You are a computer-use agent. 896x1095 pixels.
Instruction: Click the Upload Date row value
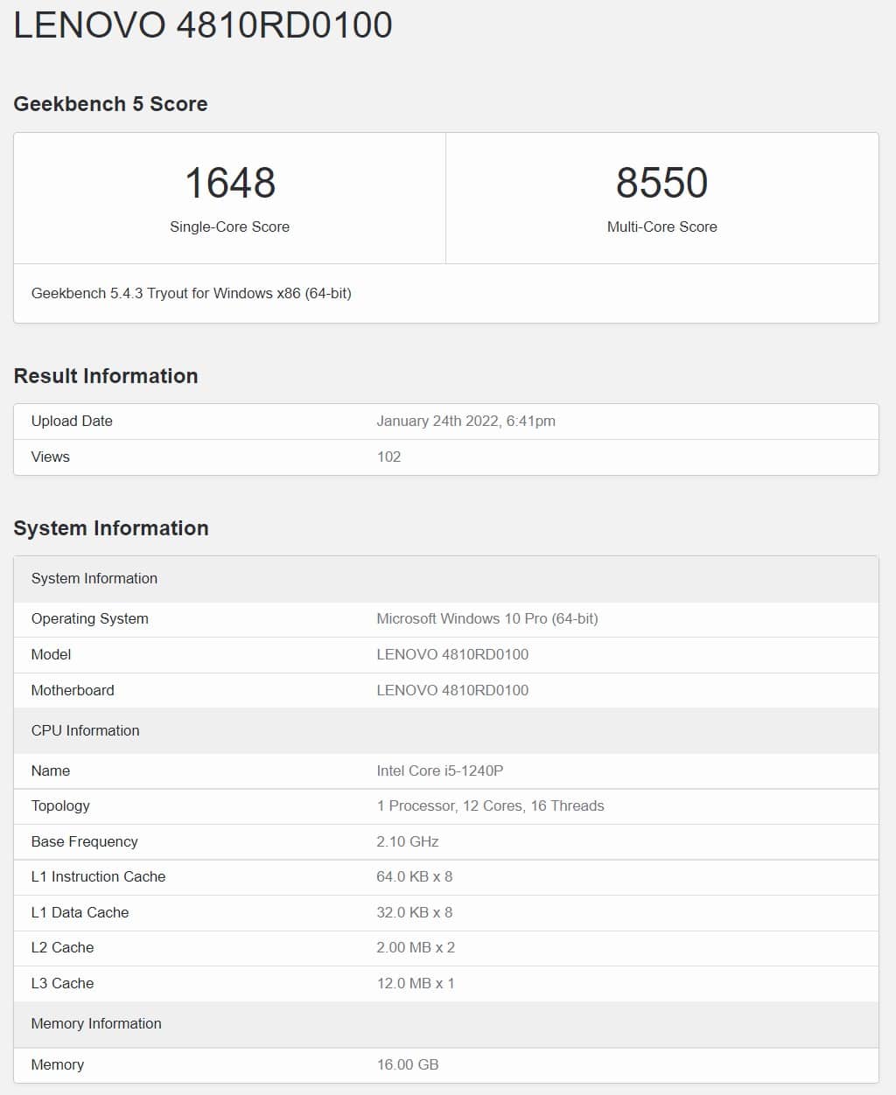click(x=465, y=421)
